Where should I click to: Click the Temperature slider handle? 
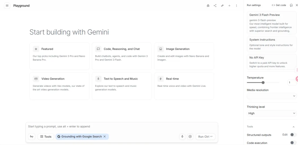coord(263,82)
